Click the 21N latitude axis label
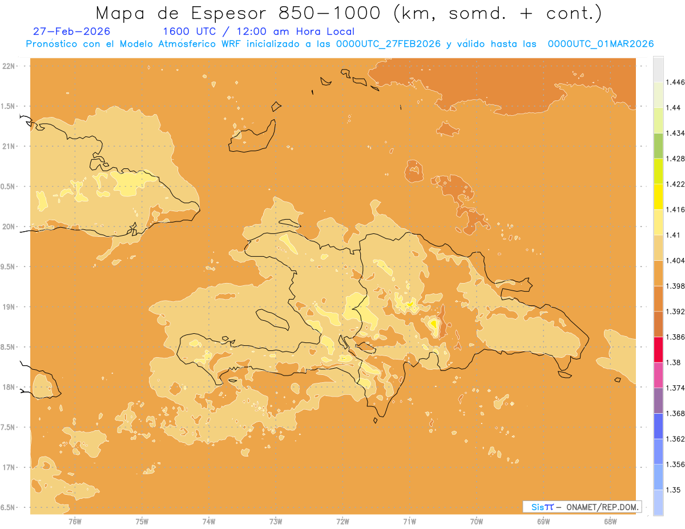Screen dimensions: 685x529 point(8,146)
